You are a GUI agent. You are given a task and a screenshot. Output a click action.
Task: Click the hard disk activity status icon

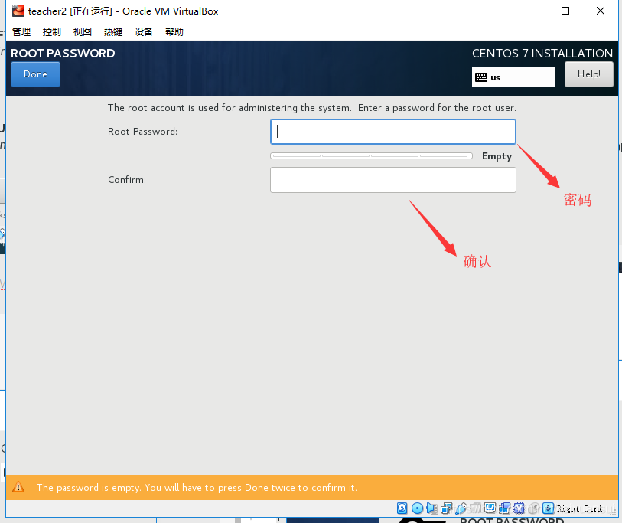[x=402, y=508]
